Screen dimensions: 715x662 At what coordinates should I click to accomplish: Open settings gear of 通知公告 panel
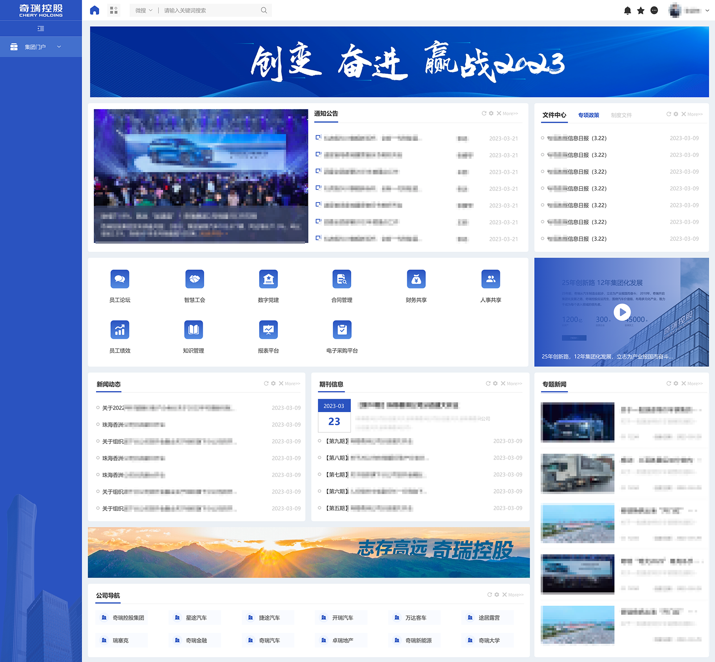pos(491,114)
